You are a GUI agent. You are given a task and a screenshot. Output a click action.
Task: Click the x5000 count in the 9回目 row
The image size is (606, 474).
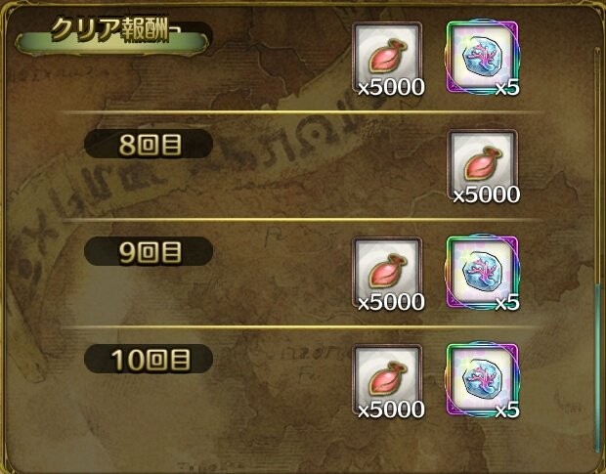pyautogui.click(x=391, y=302)
